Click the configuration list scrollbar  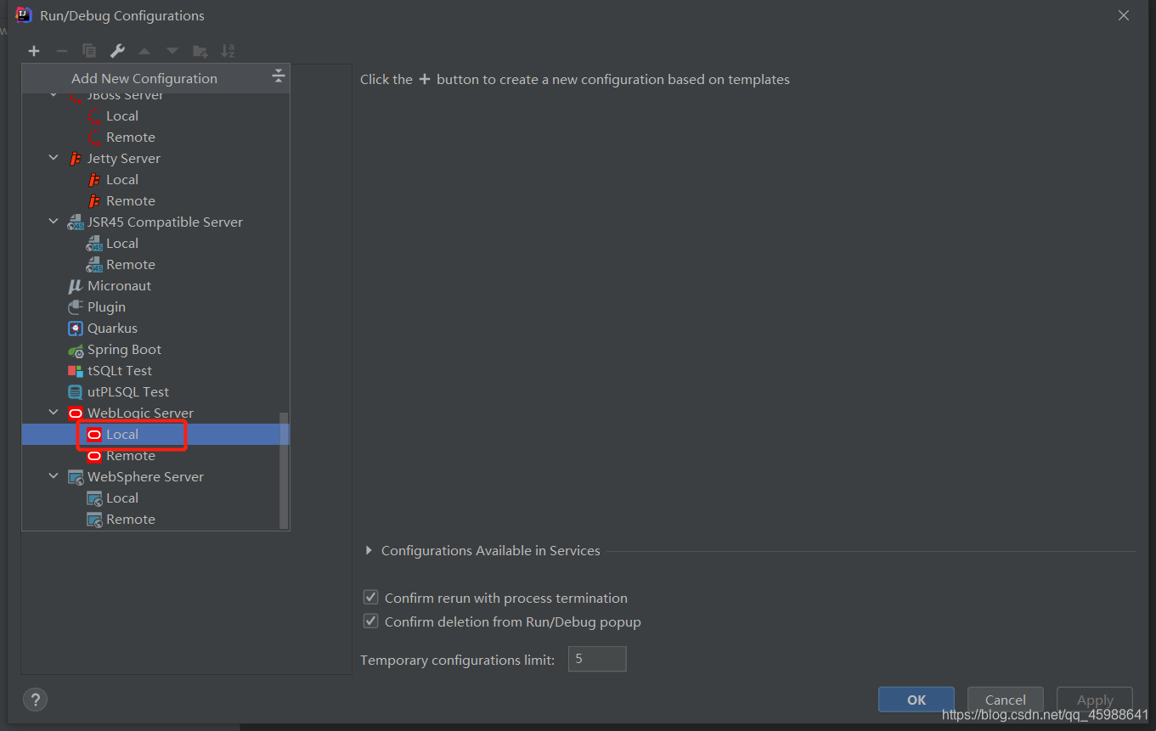tap(284, 470)
